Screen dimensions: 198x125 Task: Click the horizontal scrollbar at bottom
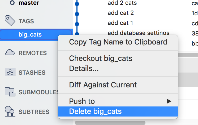point(110,123)
